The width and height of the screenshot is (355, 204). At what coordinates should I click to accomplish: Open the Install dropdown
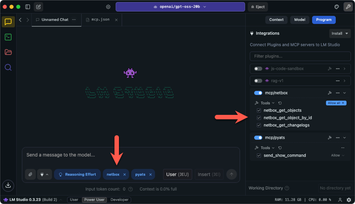point(340,33)
